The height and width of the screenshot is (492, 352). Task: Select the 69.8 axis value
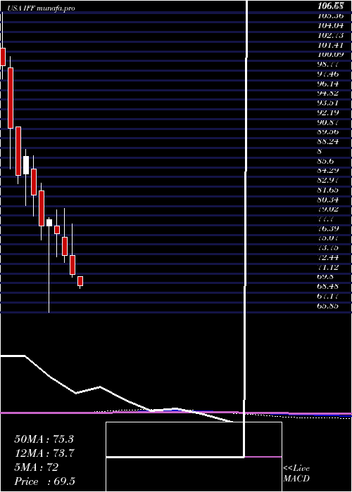(x=327, y=277)
